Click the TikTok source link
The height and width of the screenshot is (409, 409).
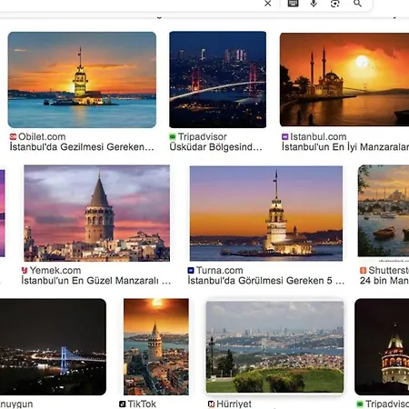point(142,404)
